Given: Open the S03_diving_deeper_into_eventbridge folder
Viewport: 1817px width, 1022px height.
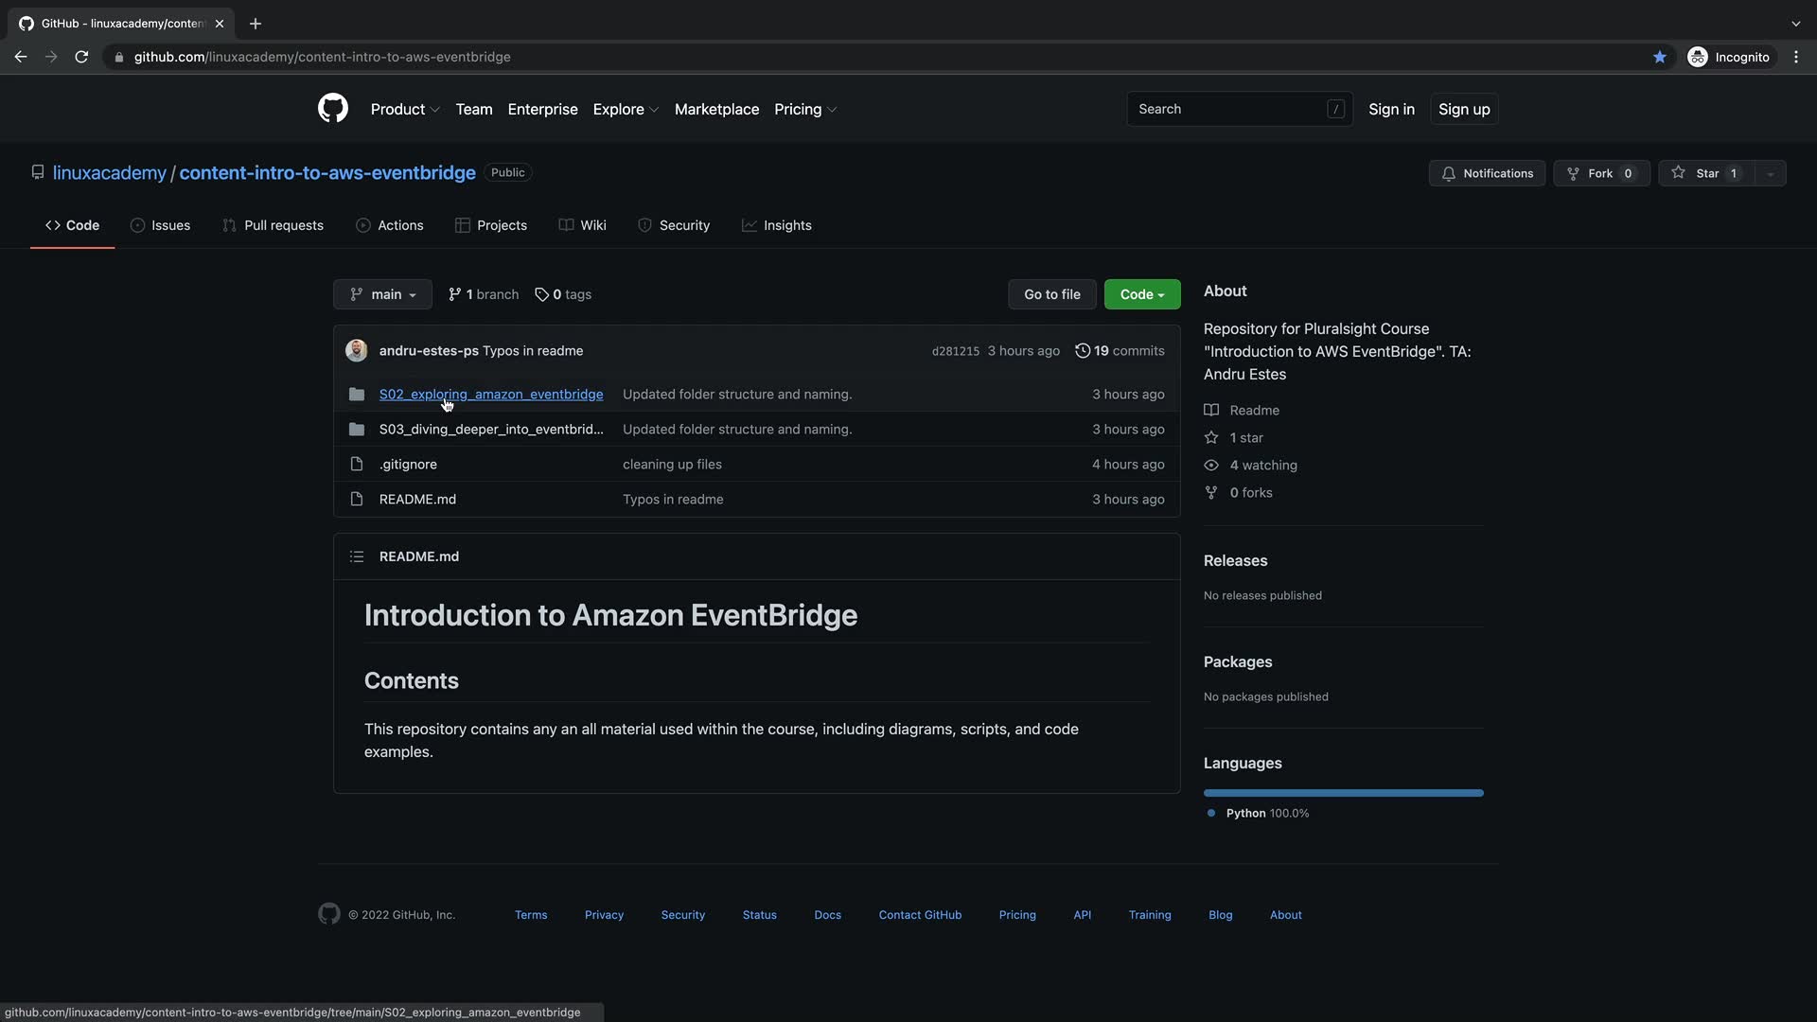Looking at the screenshot, I should tap(490, 430).
